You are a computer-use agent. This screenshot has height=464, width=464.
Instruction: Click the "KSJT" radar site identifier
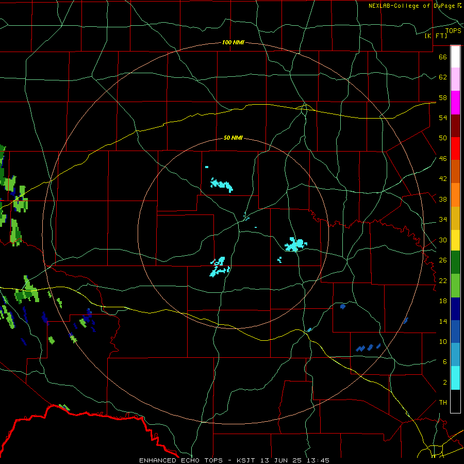[x=247, y=460]
